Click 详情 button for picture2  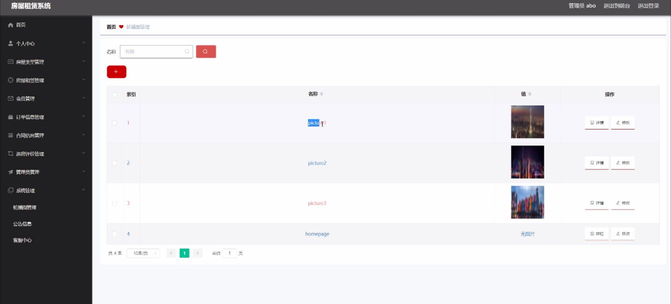point(597,163)
